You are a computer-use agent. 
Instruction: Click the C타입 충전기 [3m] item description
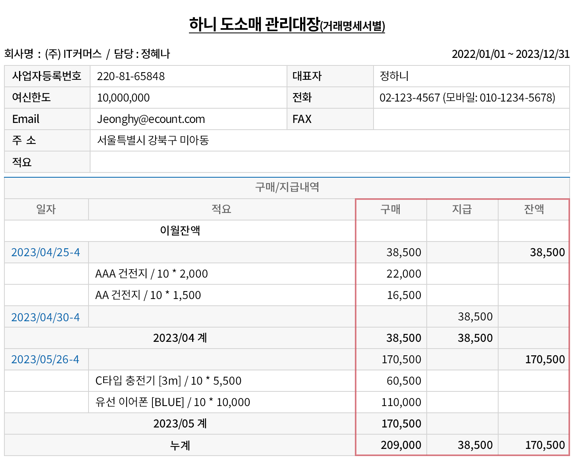[168, 381]
